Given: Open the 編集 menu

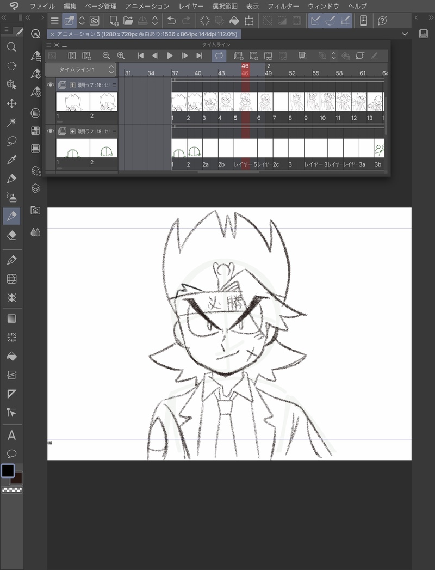Looking at the screenshot, I should click(x=70, y=6).
